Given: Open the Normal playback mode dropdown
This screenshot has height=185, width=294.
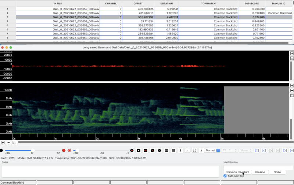Looking at the screenshot, I should pyautogui.click(x=212, y=150).
